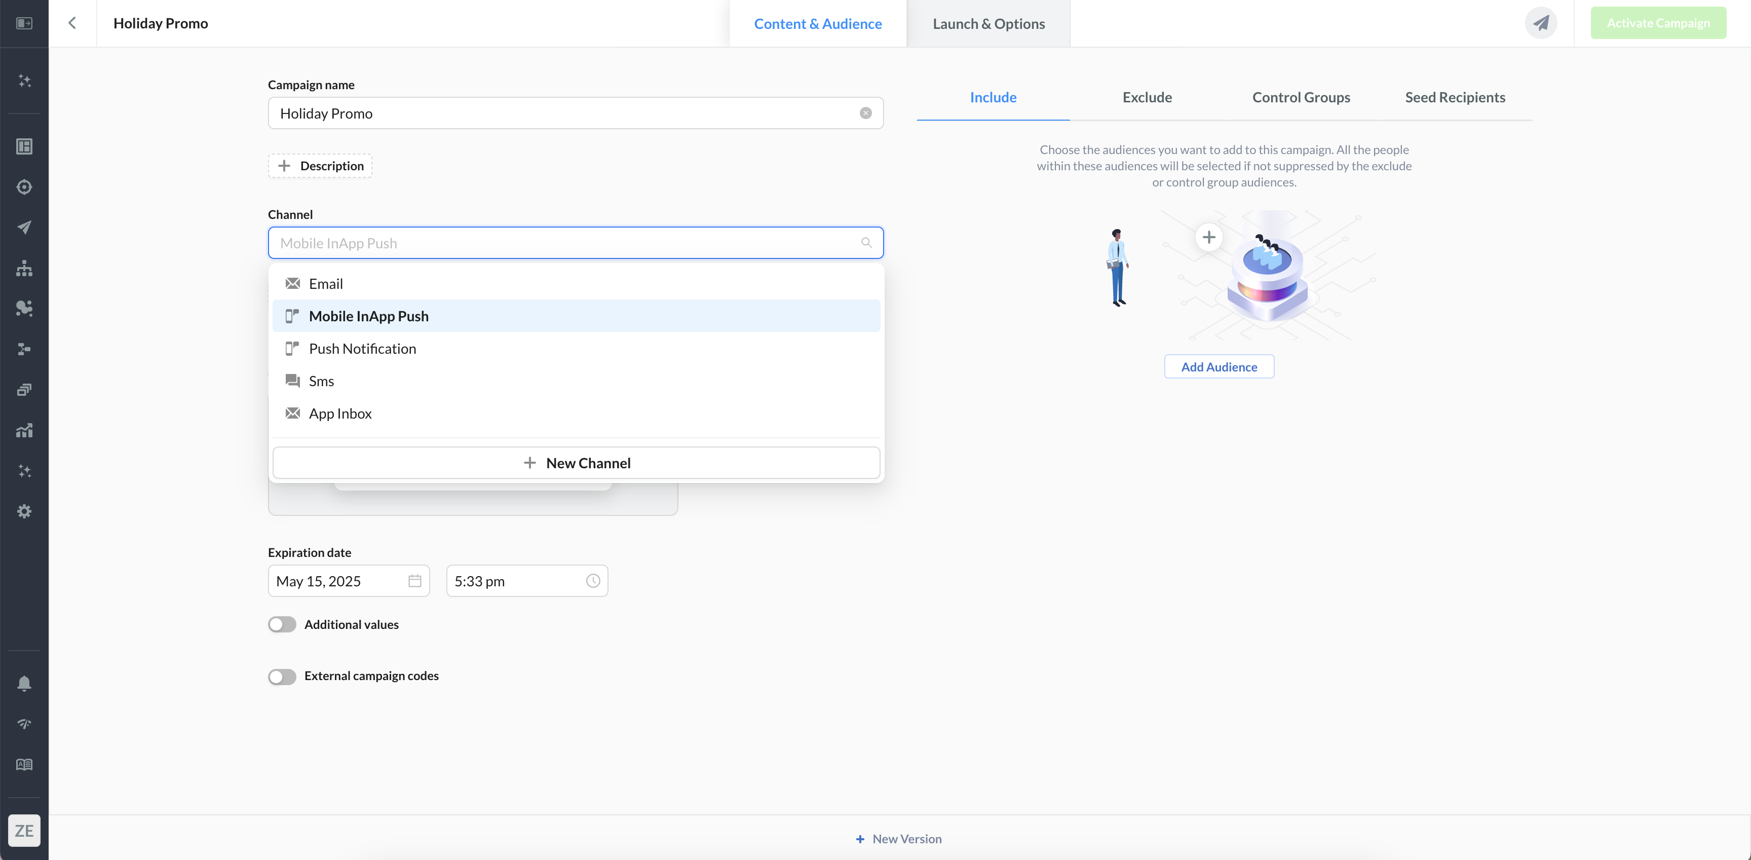Viewport: 1751px width, 860px height.
Task: Click the back arrow beside Holiday Promo
Action: pyautogui.click(x=72, y=23)
